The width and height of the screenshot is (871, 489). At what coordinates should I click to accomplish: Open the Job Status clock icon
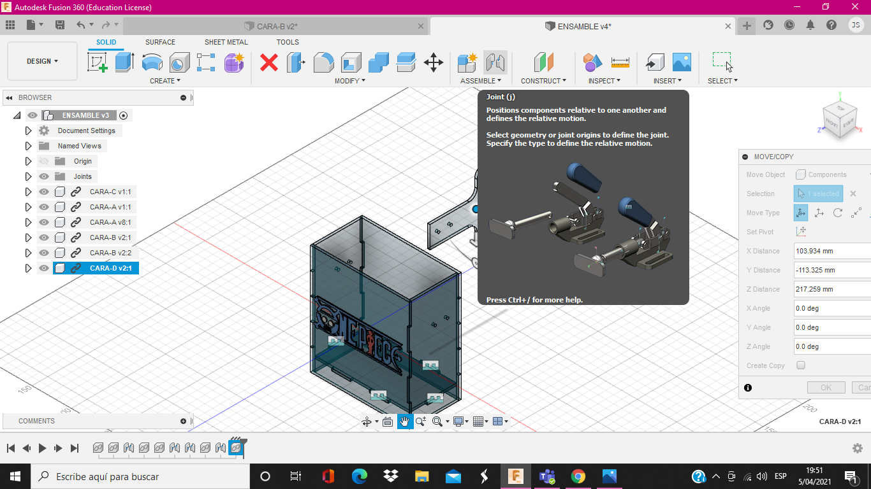[789, 25]
